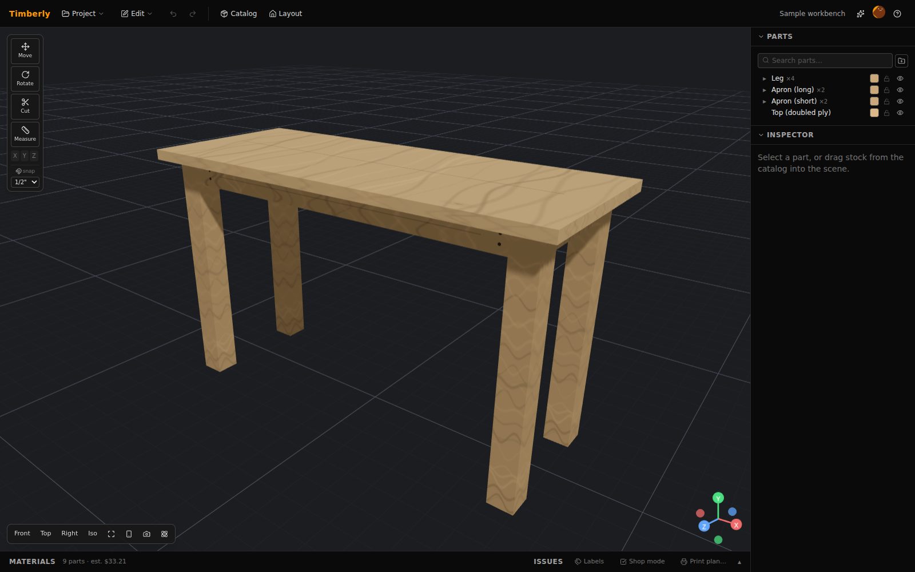915x572 pixels.
Task: Hide the Leg parts
Action: tap(900, 78)
